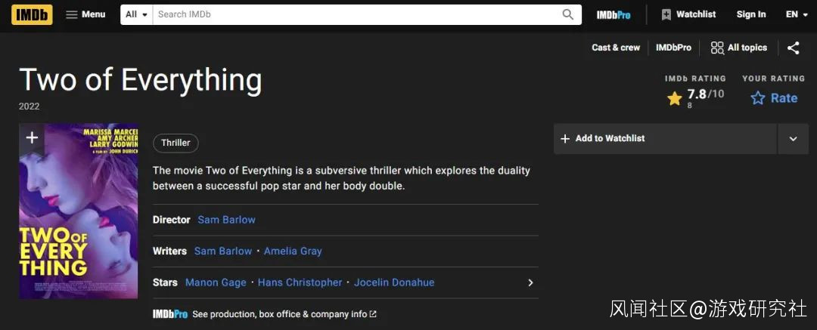Click the title Two of Everything

141,81
